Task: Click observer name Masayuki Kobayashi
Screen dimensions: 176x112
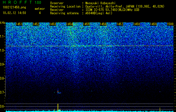Action: 100,3
